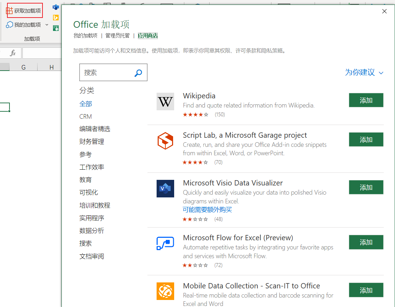This screenshot has height=307, width=395.
Task: Add Microsoft Visio Data Visualizer
Action: click(366, 187)
